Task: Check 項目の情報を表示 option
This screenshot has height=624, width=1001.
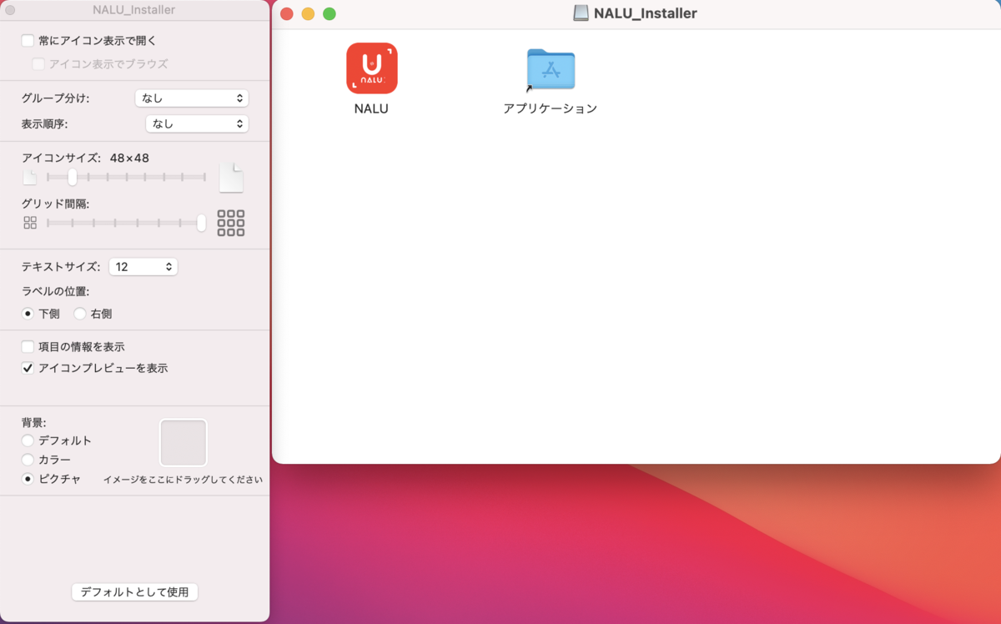Action: click(x=28, y=346)
